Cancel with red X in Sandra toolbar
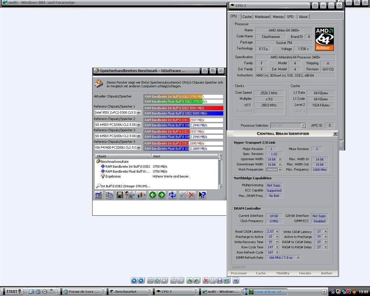 coord(192,195)
